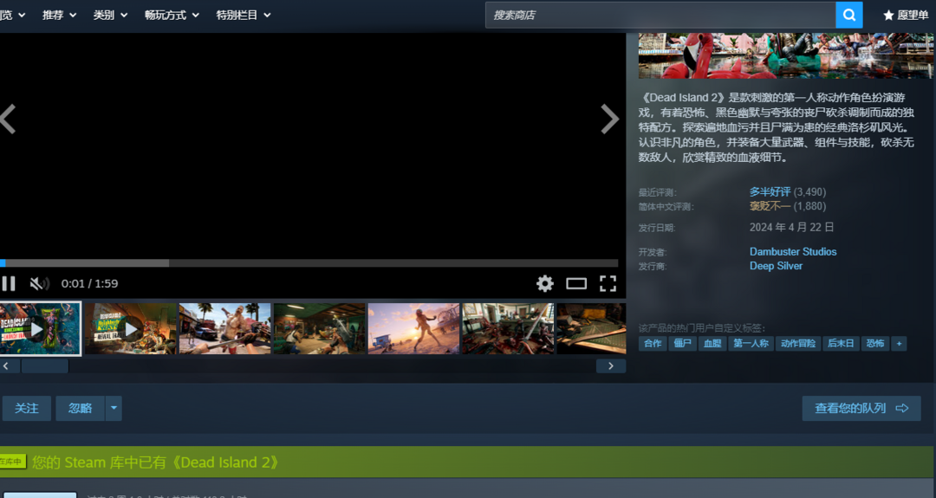Go to next media with right arrow
936x498 pixels.
(609, 120)
